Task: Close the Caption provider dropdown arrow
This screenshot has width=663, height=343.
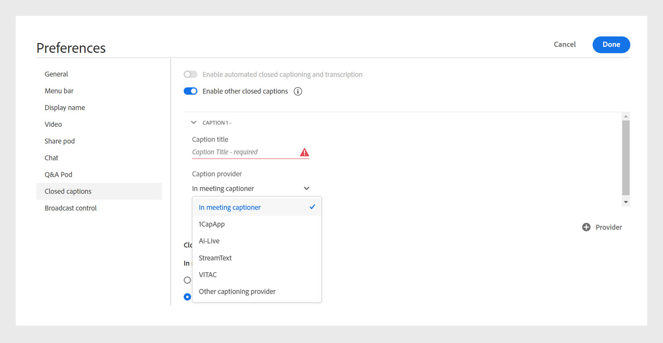Action: [x=306, y=188]
